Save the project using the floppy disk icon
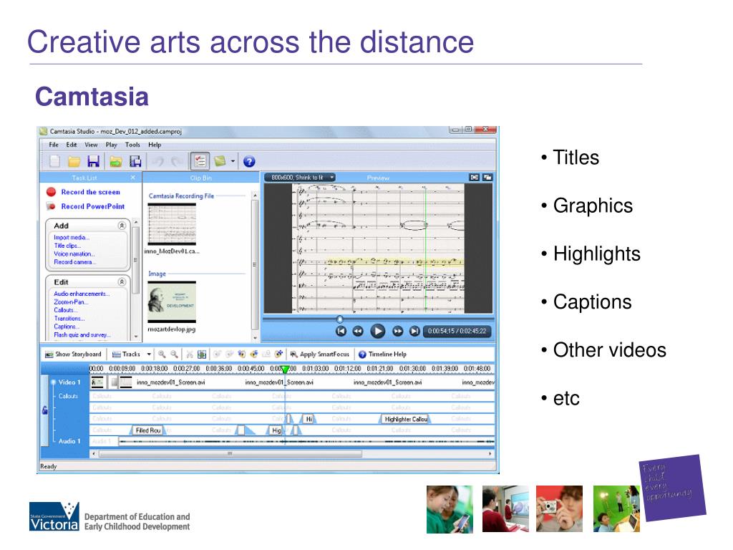Image resolution: width=733 pixels, height=550 pixels. coord(94,161)
